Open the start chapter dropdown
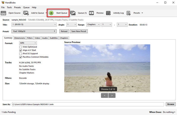 tap(106, 24)
